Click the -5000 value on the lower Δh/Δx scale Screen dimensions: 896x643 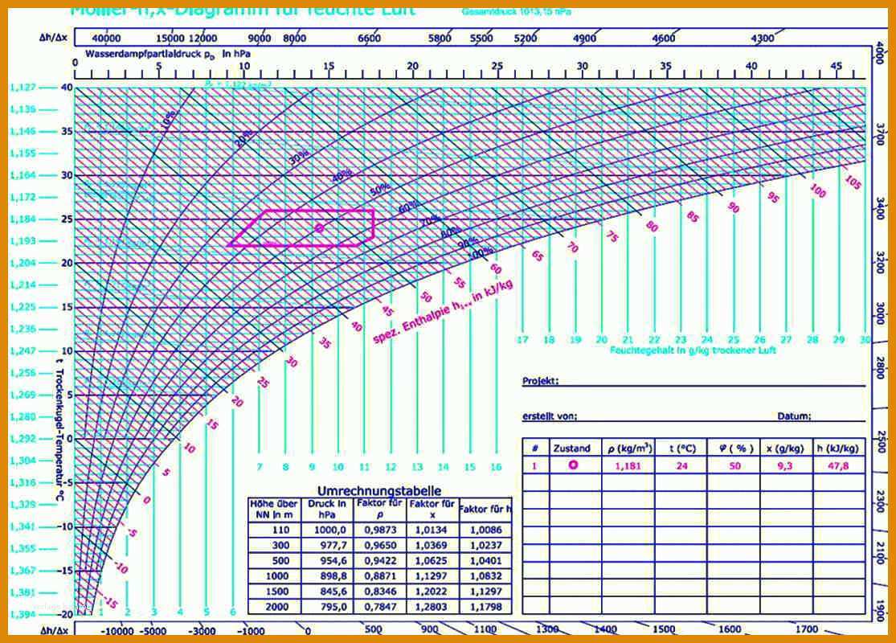(x=153, y=631)
